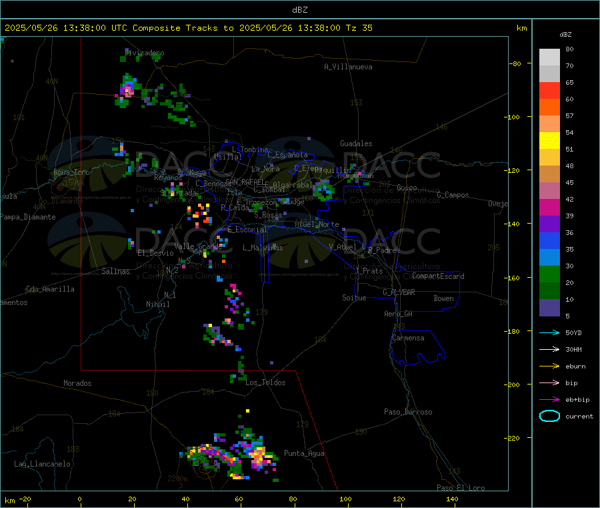Click the Salinas map label
600x508 pixels.
click(x=115, y=271)
